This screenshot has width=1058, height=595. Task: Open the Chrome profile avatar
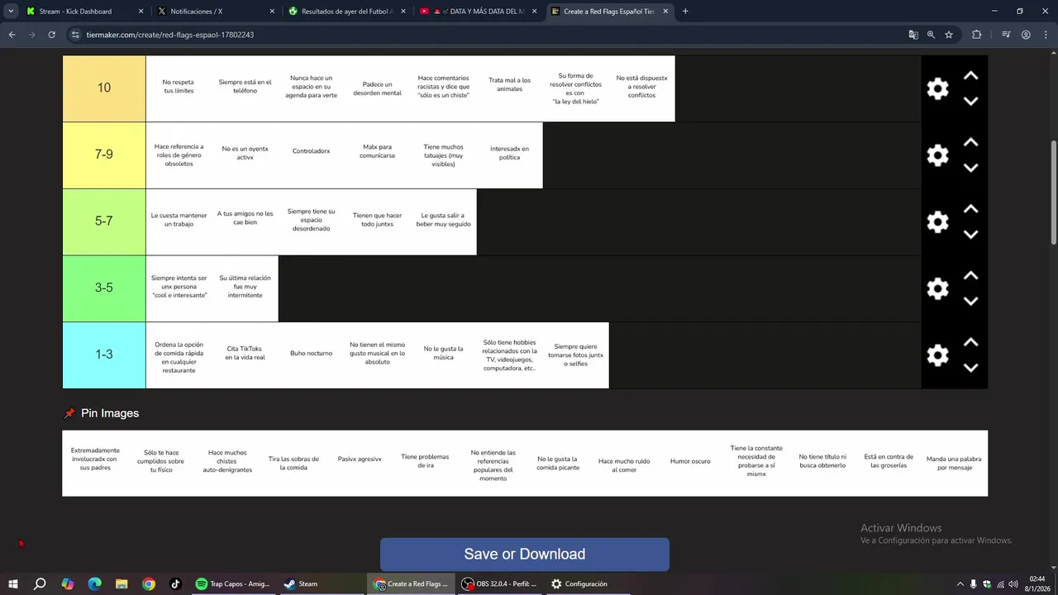point(1026,35)
